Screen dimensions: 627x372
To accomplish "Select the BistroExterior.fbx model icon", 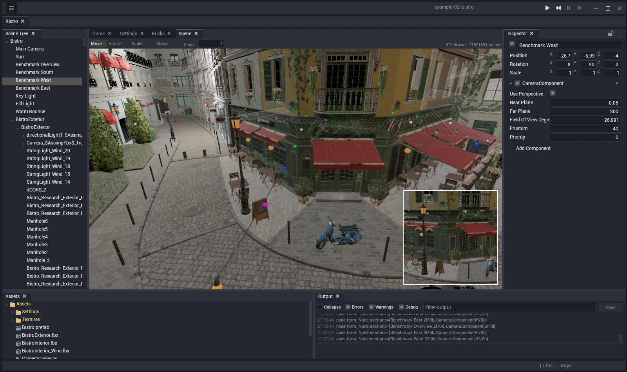I will tap(18, 336).
